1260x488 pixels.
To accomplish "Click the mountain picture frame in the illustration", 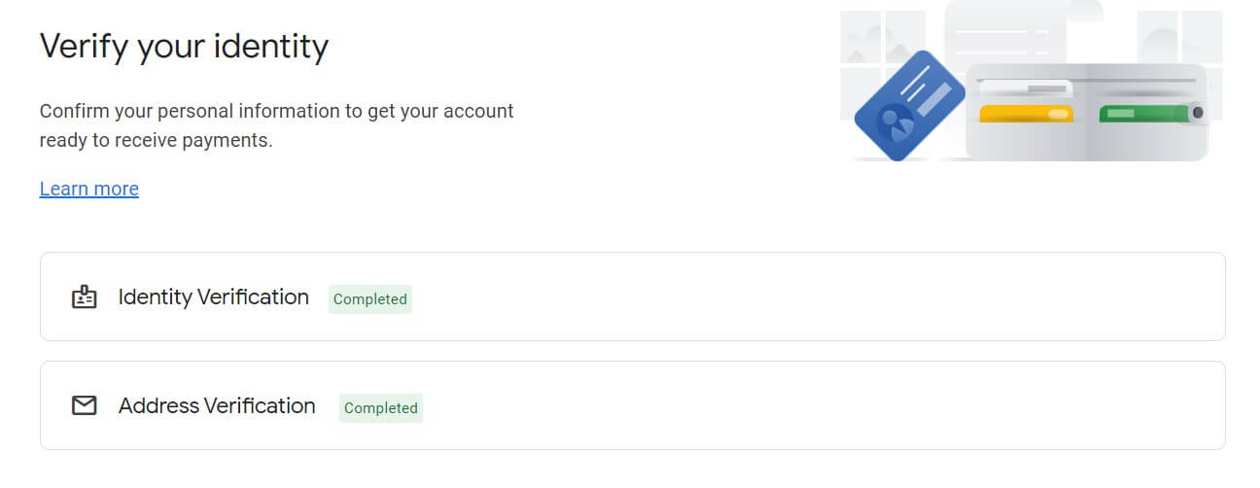I will click(x=883, y=36).
